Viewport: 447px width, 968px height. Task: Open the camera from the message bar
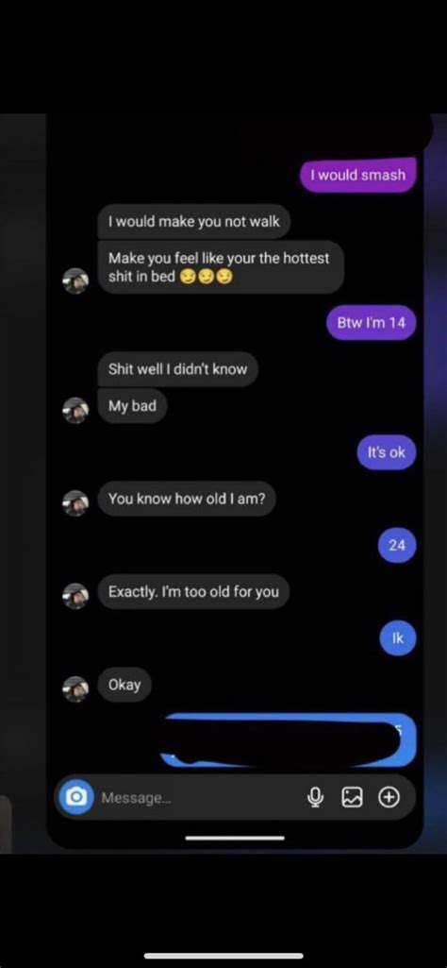[76, 797]
